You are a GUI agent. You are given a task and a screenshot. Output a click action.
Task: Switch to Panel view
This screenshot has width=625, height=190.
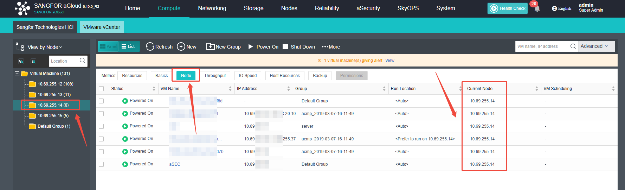[x=108, y=46]
